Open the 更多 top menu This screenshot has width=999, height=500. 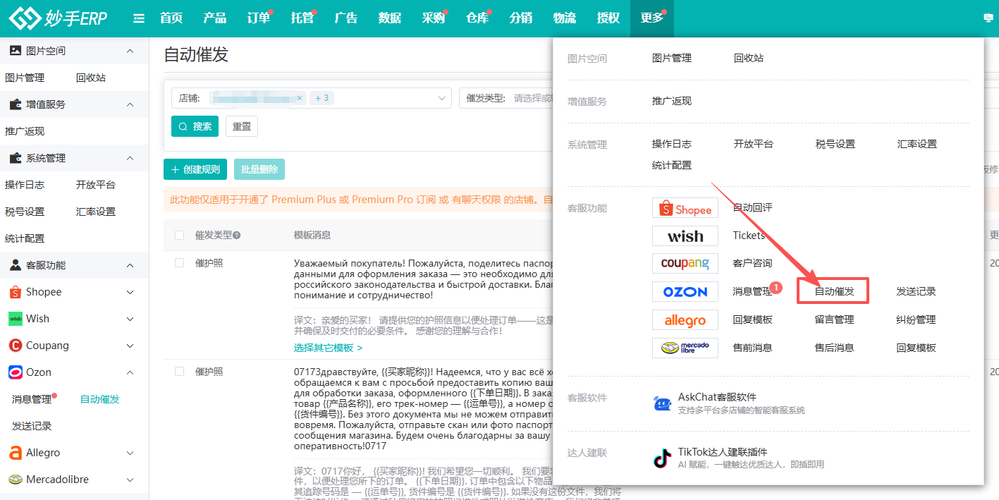coord(652,18)
